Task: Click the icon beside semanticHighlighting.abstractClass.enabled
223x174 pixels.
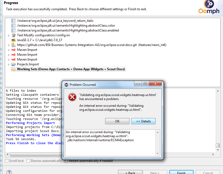Action: 13,30
